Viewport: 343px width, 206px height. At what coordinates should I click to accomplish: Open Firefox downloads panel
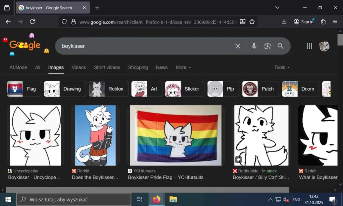[284, 22]
